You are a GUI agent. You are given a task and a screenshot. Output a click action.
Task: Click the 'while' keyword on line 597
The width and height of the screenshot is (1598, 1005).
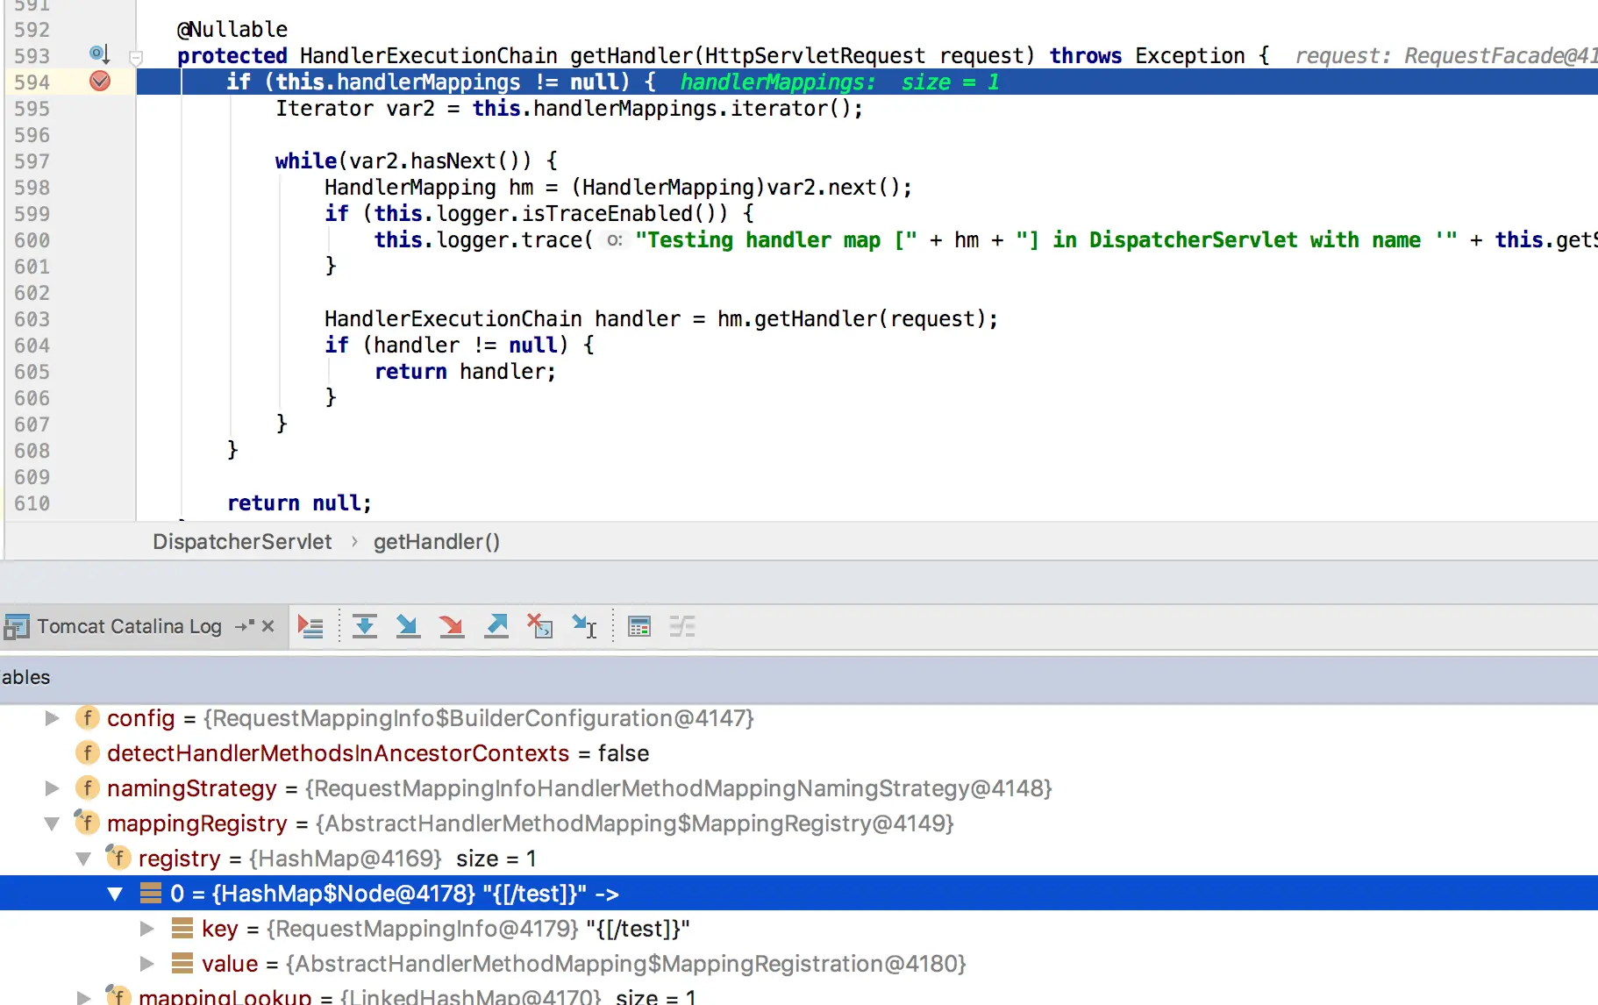point(306,161)
